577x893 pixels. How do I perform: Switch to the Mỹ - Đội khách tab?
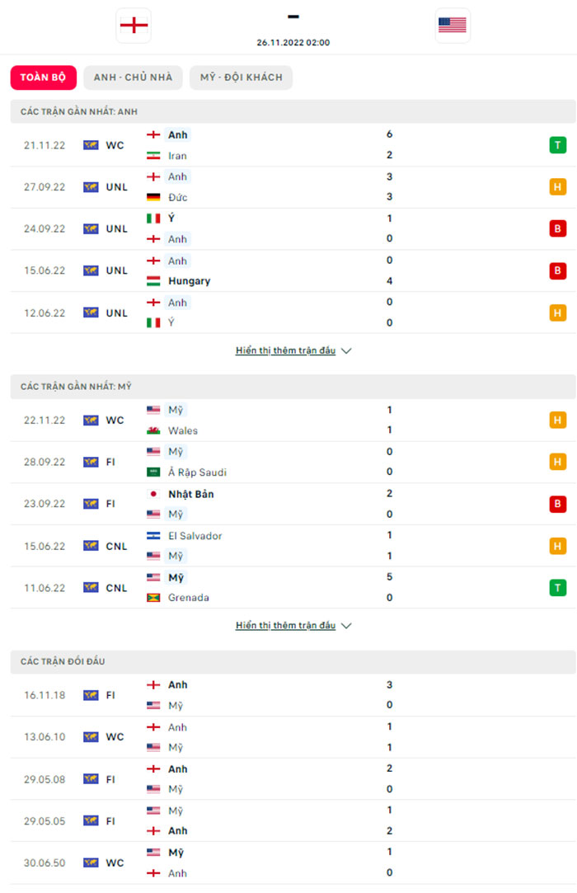pos(241,78)
